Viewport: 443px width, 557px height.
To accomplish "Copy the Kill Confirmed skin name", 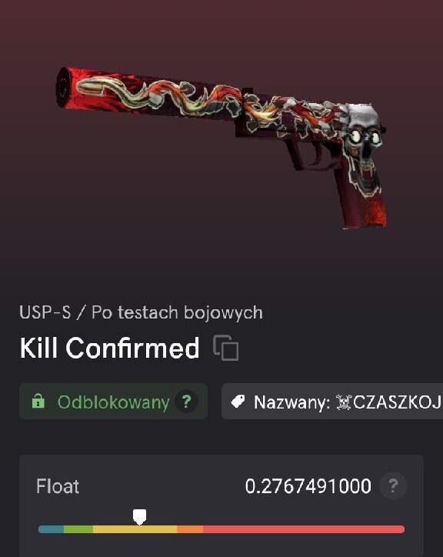I will pyautogui.click(x=226, y=348).
